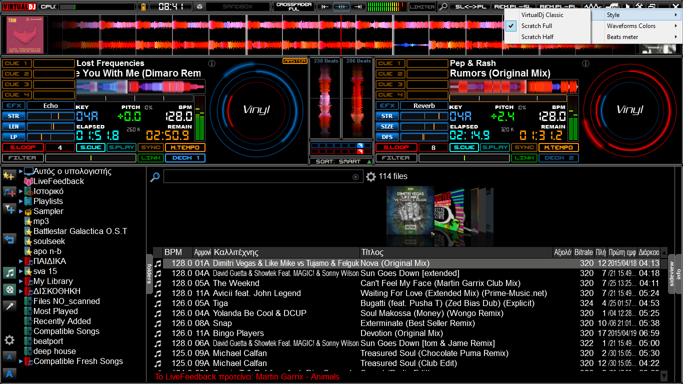Screen dimensions: 683x384
Task: Show music files with note icon
Action: (9, 272)
